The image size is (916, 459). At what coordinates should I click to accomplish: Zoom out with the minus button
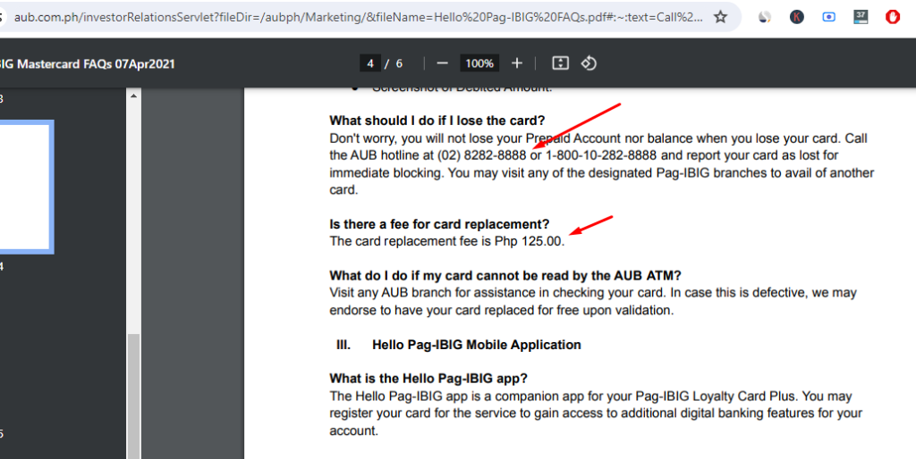pos(442,63)
